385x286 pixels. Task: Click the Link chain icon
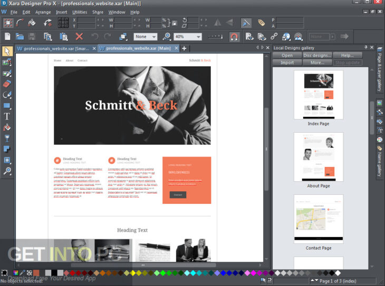pos(274,36)
